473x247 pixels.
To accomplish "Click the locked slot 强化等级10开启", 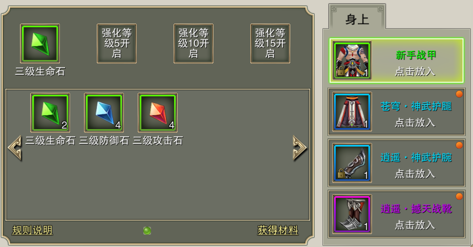I will coord(193,44).
